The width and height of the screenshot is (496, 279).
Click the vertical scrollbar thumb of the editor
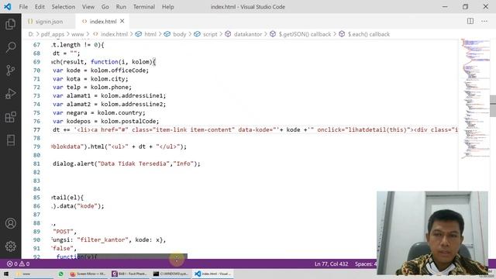point(493,106)
